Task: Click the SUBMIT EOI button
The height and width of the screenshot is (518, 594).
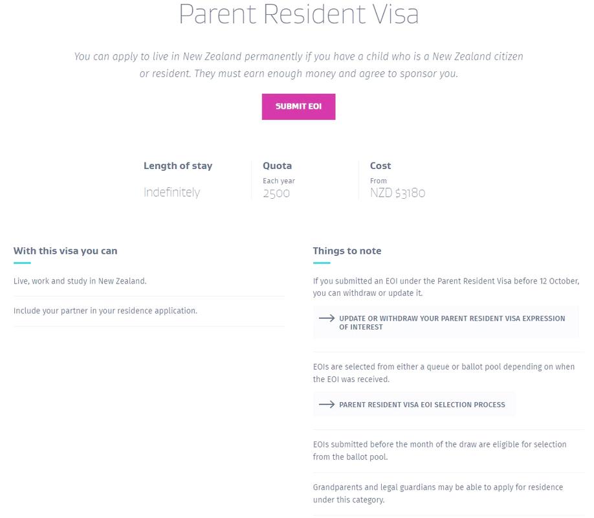Action: pos(298,107)
